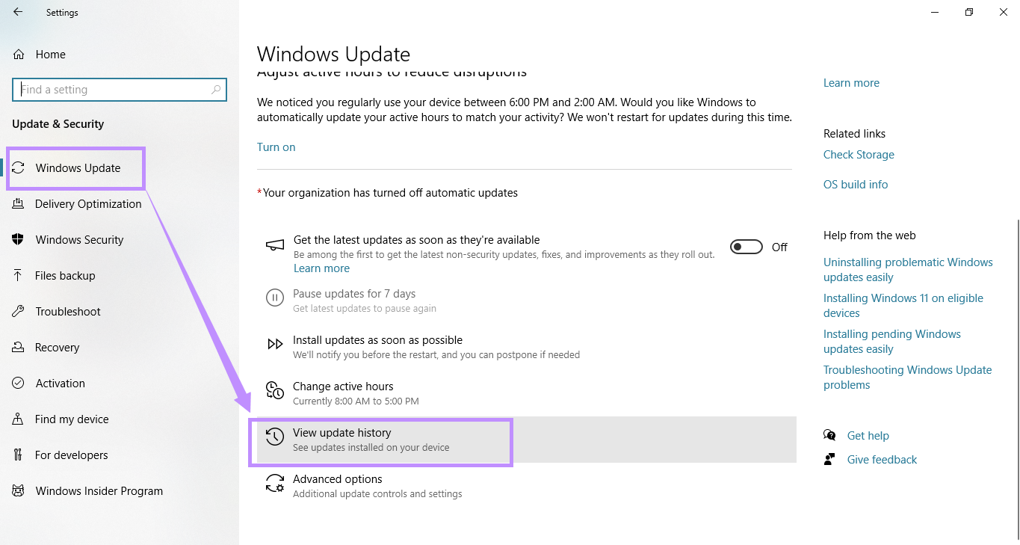Open Activation using its checkmark icon

click(16, 383)
